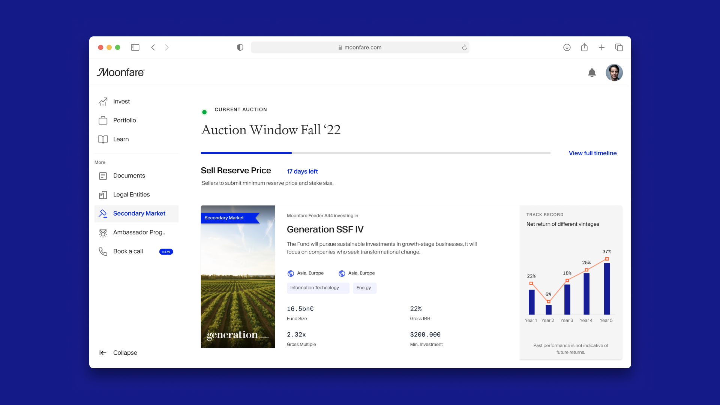
Task: Go to Portfolio in sidebar
Action: (x=124, y=120)
